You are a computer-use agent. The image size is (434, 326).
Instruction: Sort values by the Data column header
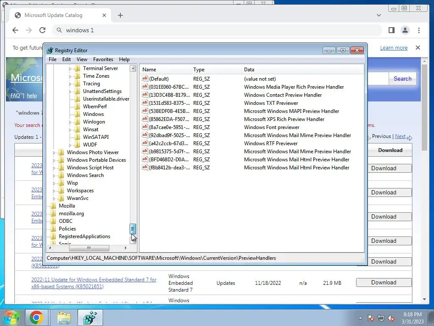pyautogui.click(x=302, y=70)
